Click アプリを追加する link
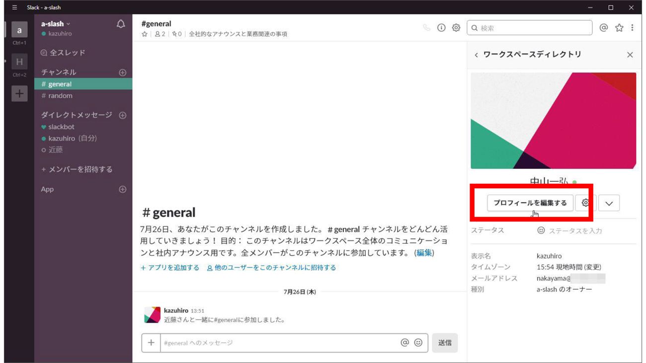The width and height of the screenshot is (646, 363). coord(170,268)
